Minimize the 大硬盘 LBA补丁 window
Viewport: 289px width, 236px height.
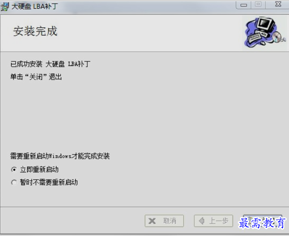244,5
